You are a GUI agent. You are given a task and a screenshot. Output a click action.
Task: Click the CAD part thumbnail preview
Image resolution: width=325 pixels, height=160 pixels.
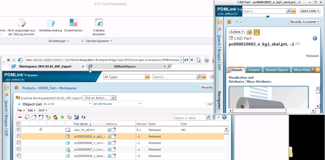269,97
